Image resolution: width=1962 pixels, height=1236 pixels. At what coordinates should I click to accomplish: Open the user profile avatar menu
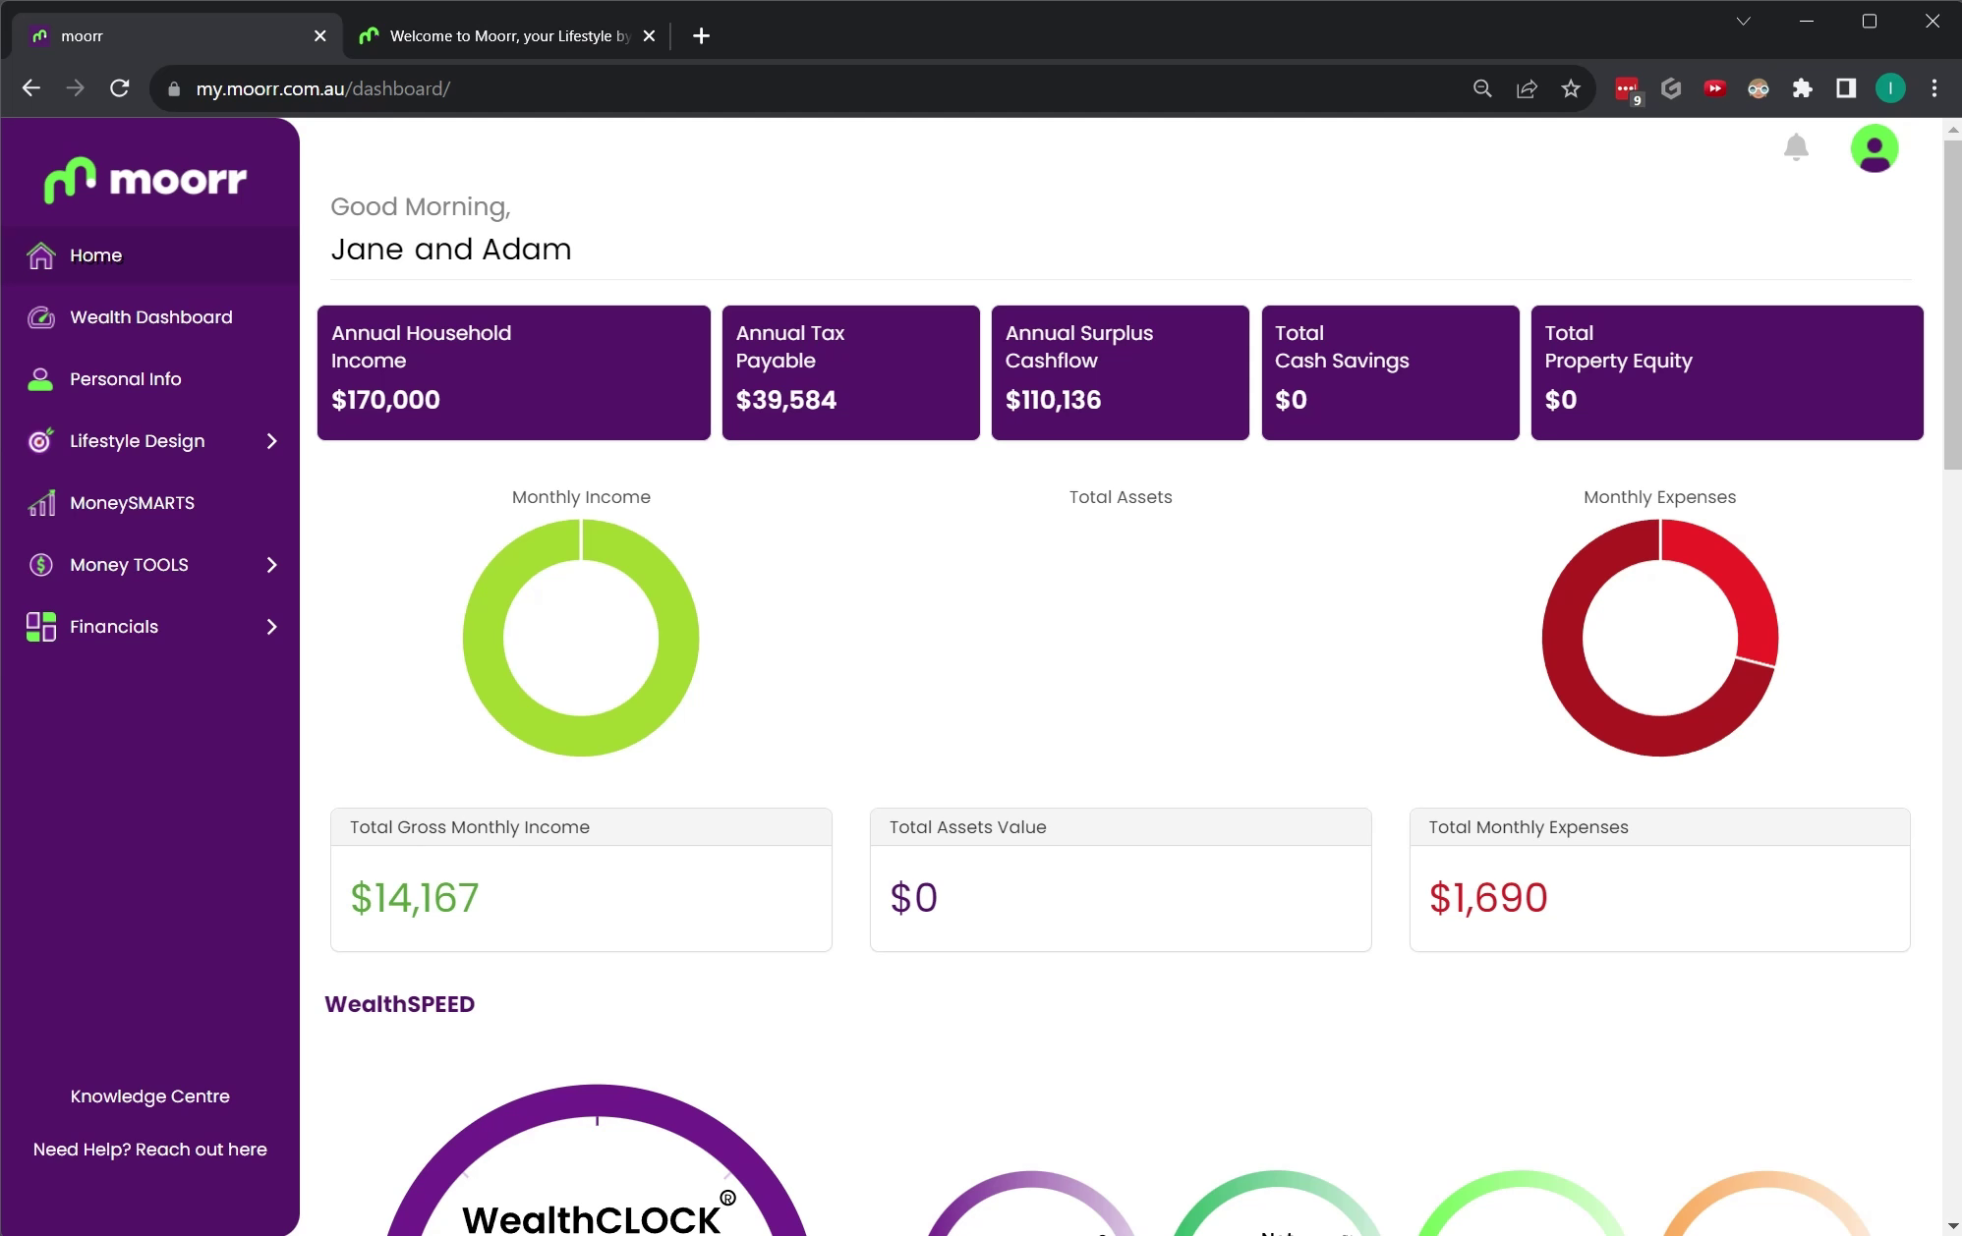1875,148
